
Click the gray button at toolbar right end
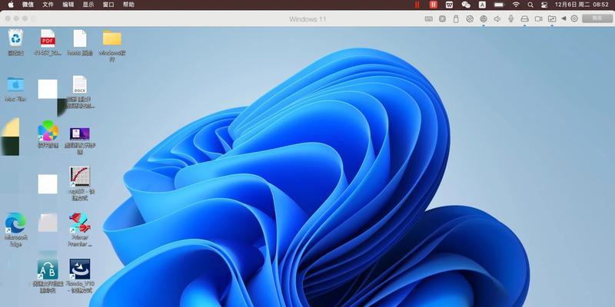[597, 18]
